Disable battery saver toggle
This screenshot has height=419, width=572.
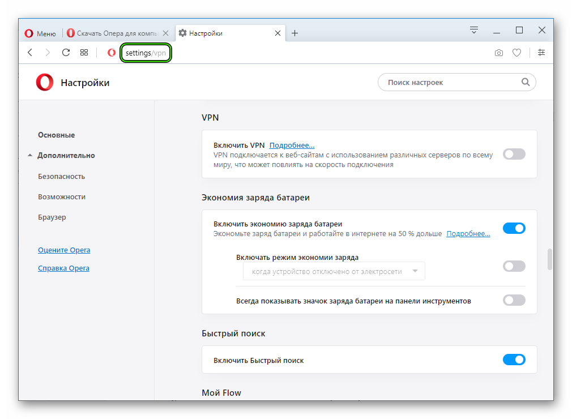tap(514, 228)
